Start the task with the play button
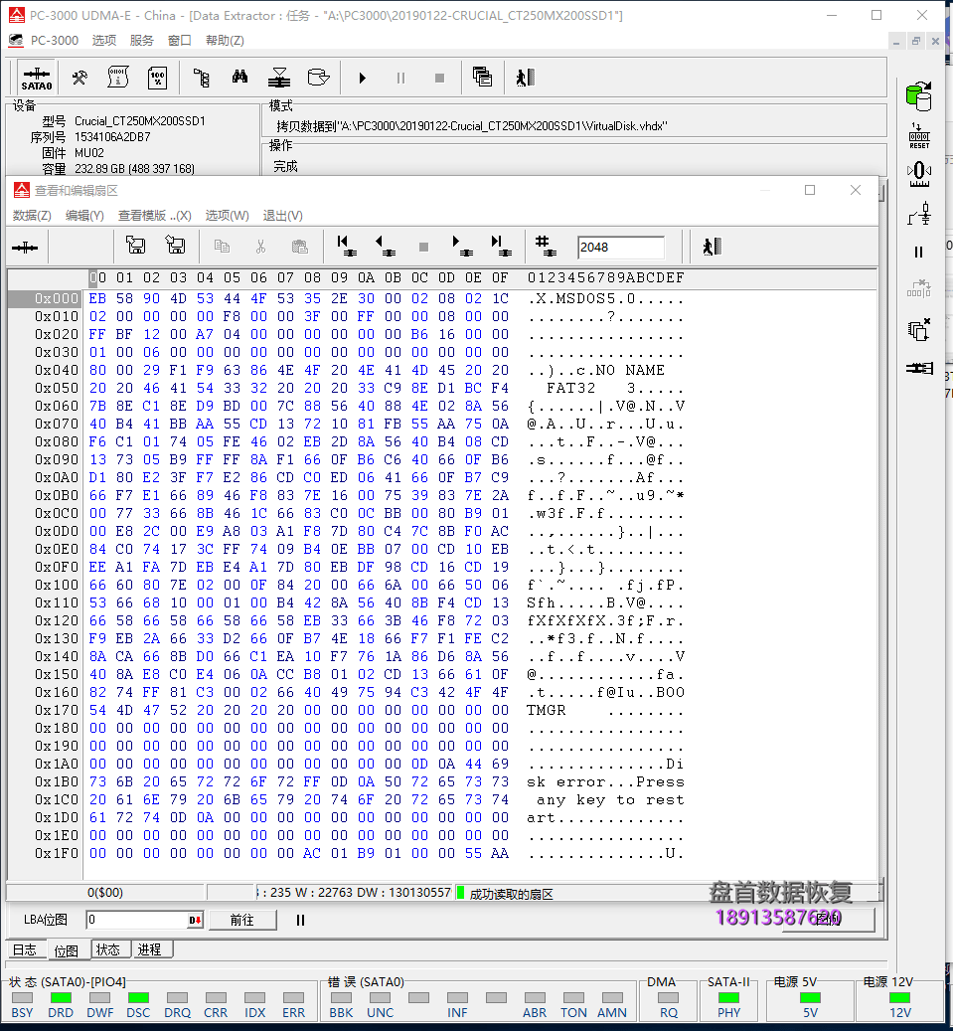This screenshot has height=1031, width=953. (x=362, y=79)
